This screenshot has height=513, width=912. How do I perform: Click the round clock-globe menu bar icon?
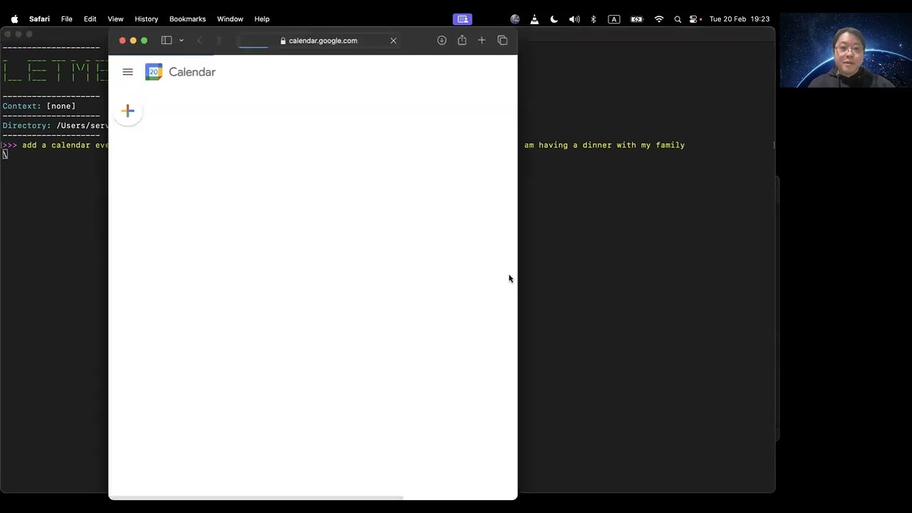515,19
